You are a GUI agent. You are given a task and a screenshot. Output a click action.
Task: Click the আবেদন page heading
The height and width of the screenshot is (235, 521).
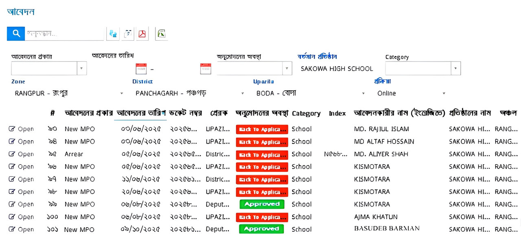pyautogui.click(x=21, y=12)
